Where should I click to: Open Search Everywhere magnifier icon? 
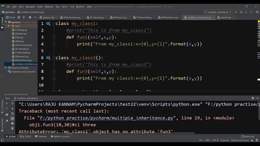[x=257, y=12]
